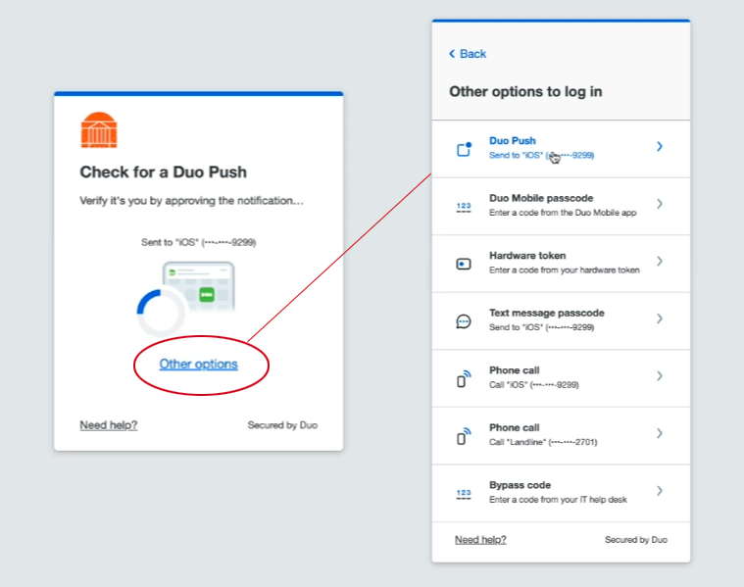Expand Hardware token with right arrow

click(x=660, y=262)
